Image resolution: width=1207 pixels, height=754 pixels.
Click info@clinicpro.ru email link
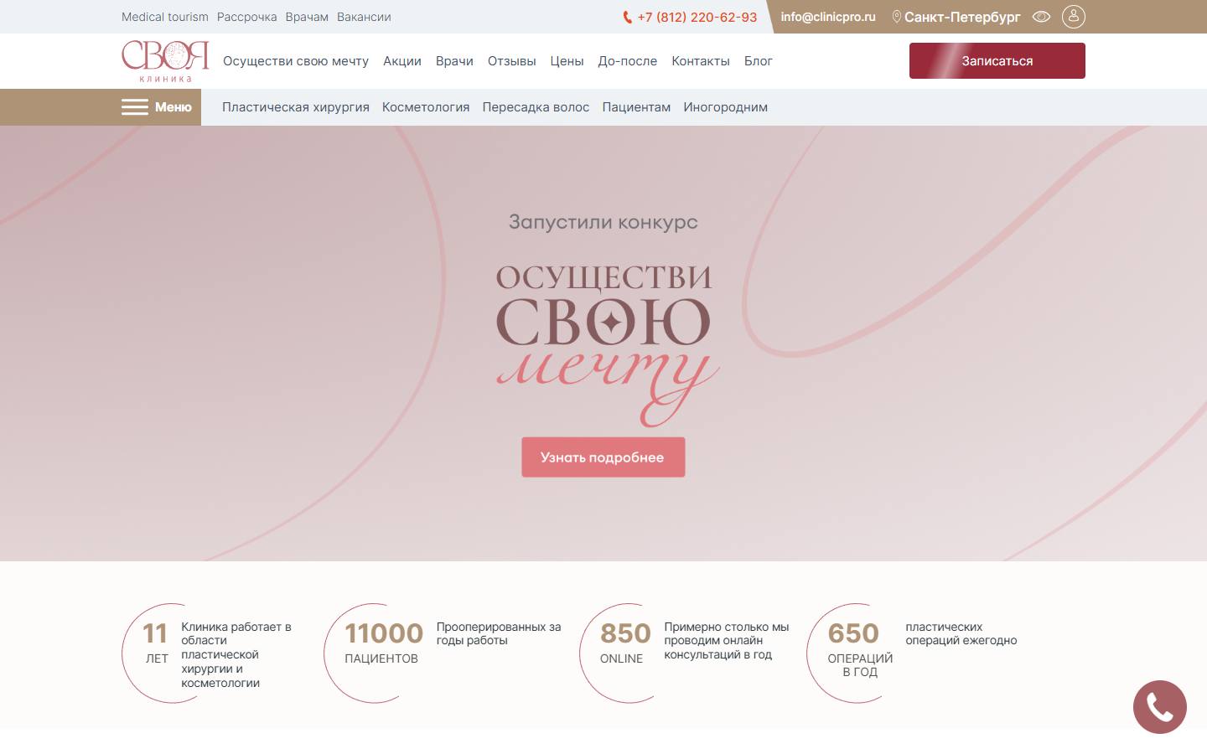click(x=828, y=17)
